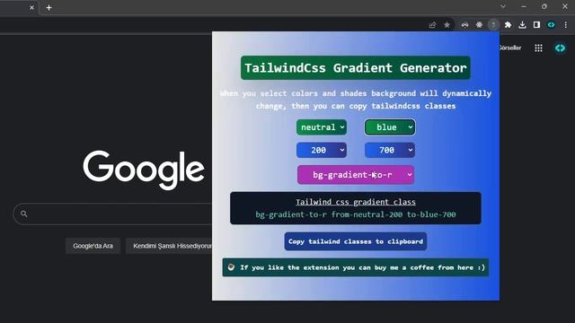Viewport: 575px width, 323px height.
Task: Click the Google logo
Action: 144,170
